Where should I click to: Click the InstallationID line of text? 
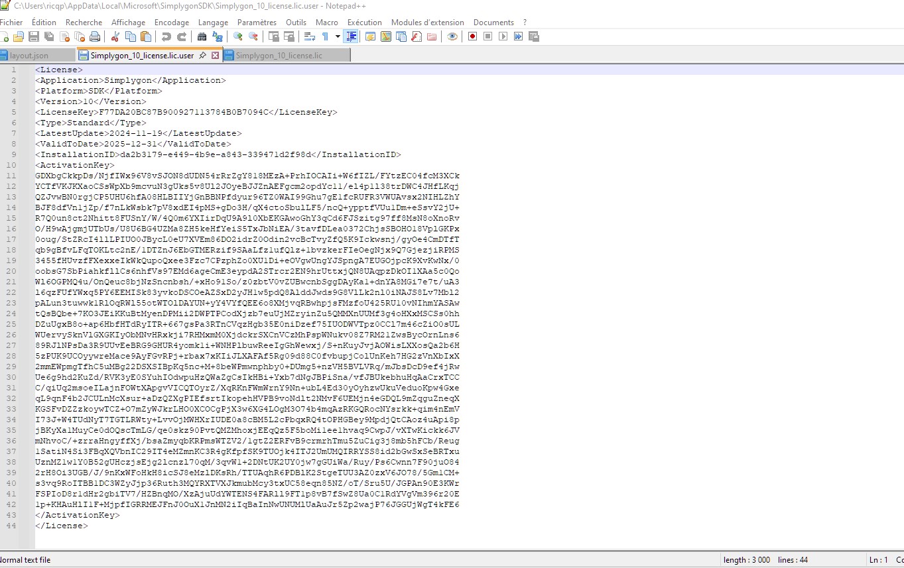pyautogui.click(x=218, y=154)
